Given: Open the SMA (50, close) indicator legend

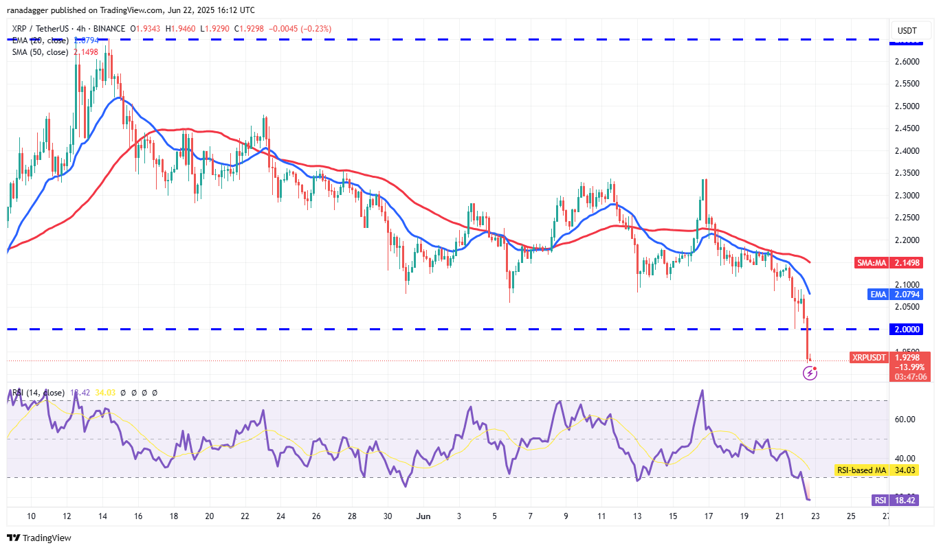Looking at the screenshot, I should point(40,51).
